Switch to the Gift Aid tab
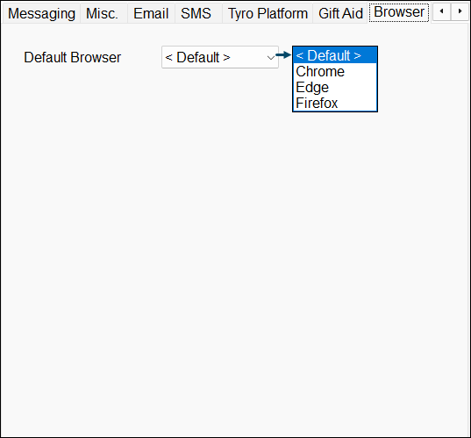Screen dimensions: 471x438 click(340, 13)
